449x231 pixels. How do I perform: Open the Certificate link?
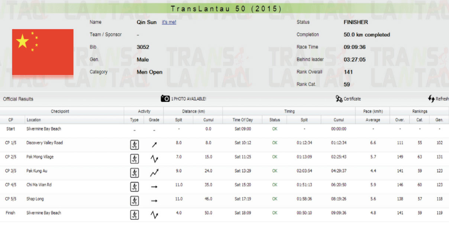tap(352, 99)
